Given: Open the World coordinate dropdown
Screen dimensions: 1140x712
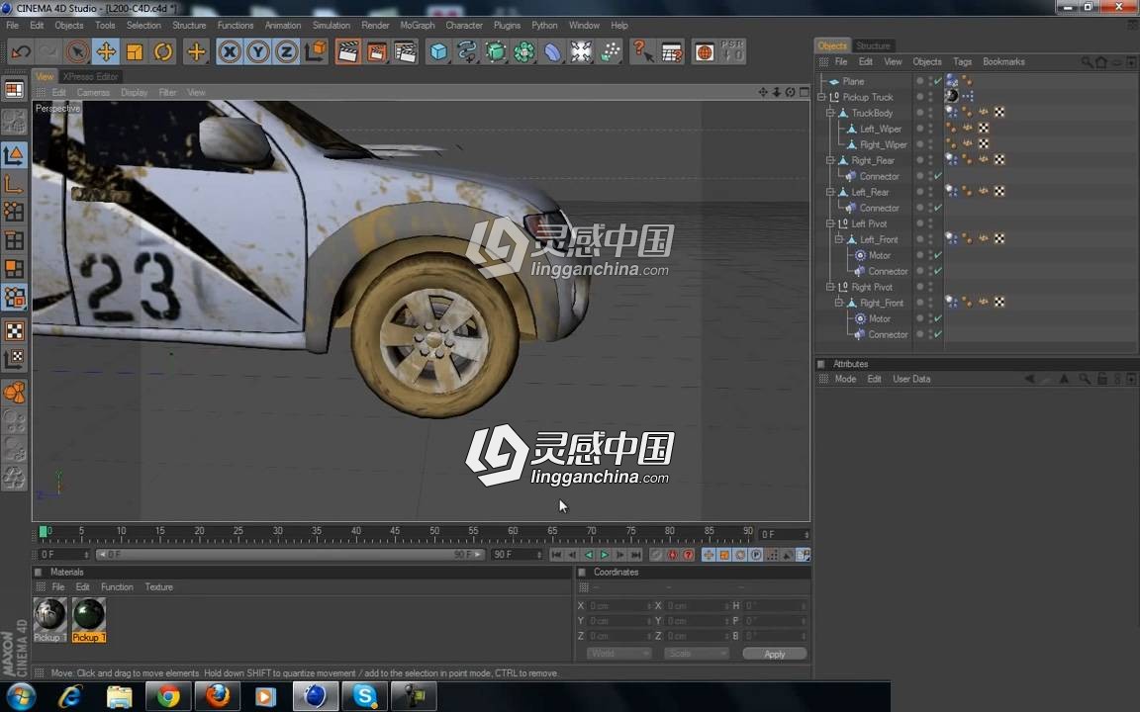Looking at the screenshot, I should point(617,653).
